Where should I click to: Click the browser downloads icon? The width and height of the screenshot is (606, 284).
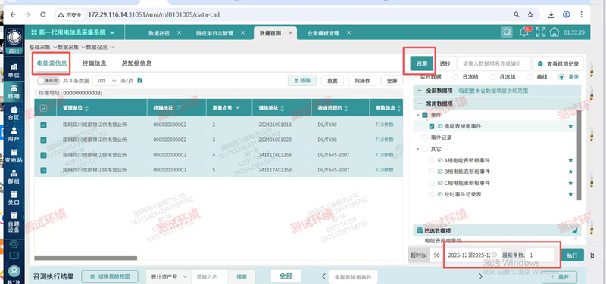tap(551, 14)
